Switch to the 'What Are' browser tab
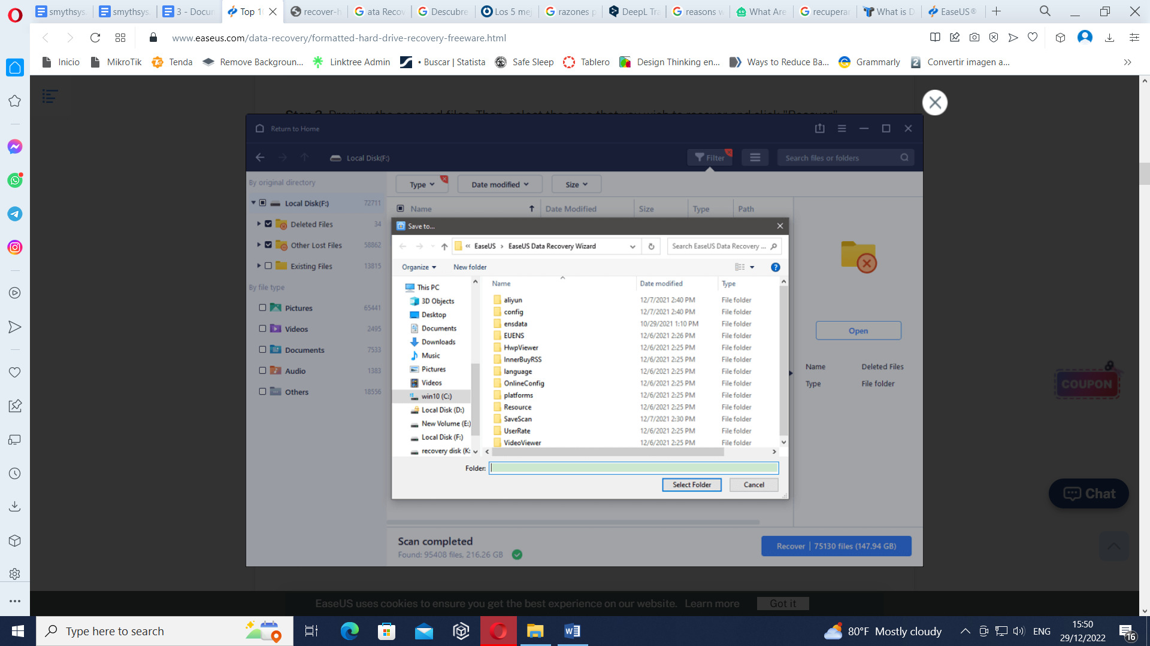This screenshot has width=1150, height=646. point(762,11)
